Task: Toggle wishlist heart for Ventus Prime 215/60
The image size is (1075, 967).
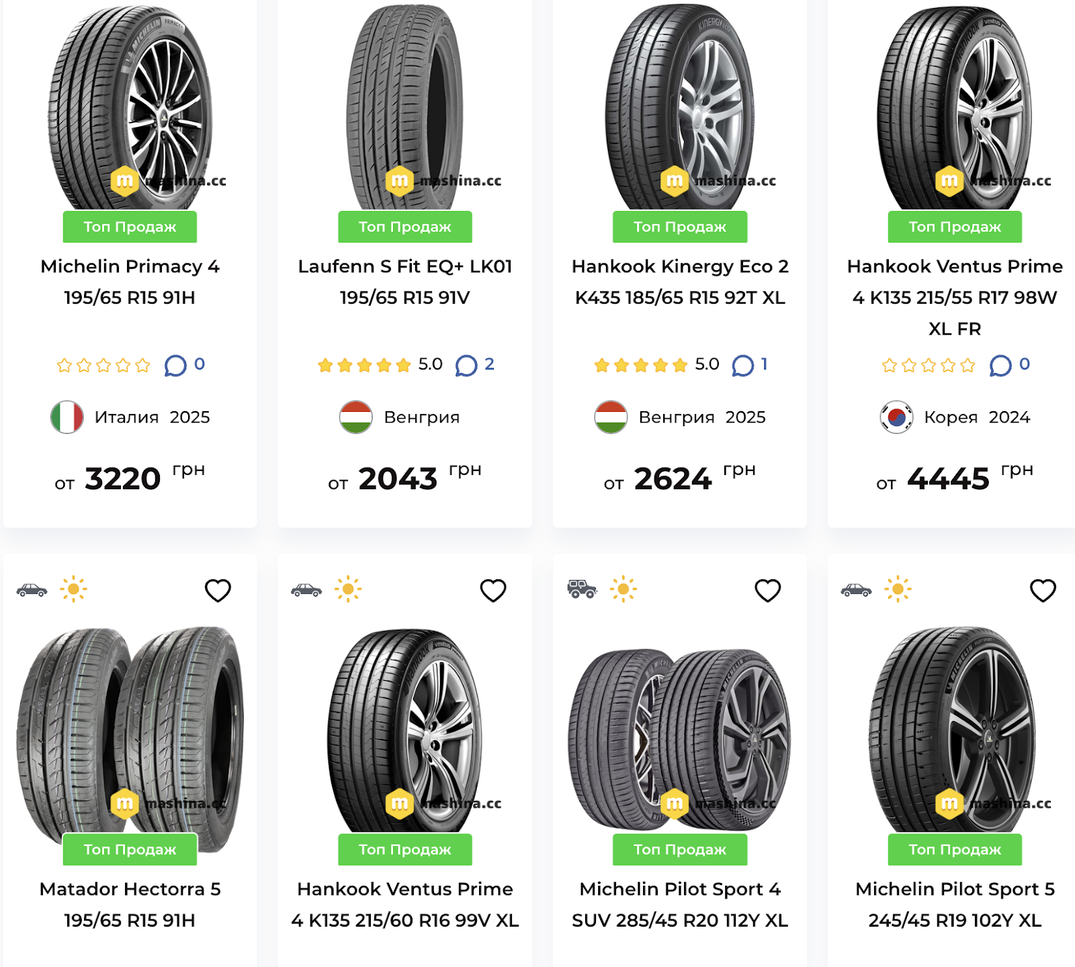Action: (x=492, y=591)
